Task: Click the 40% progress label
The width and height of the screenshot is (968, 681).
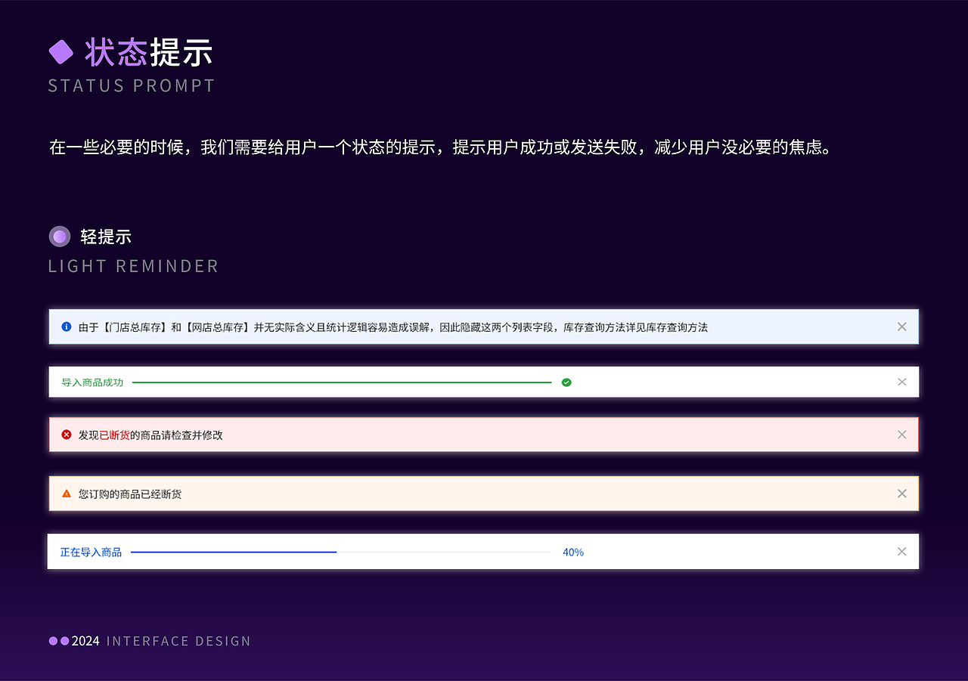Action: [x=573, y=552]
